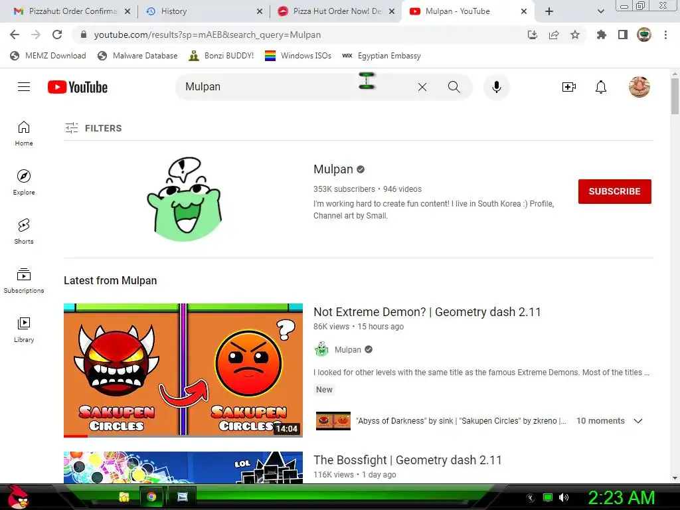
Task: Open the Malware Database bookmark
Action: 137,56
